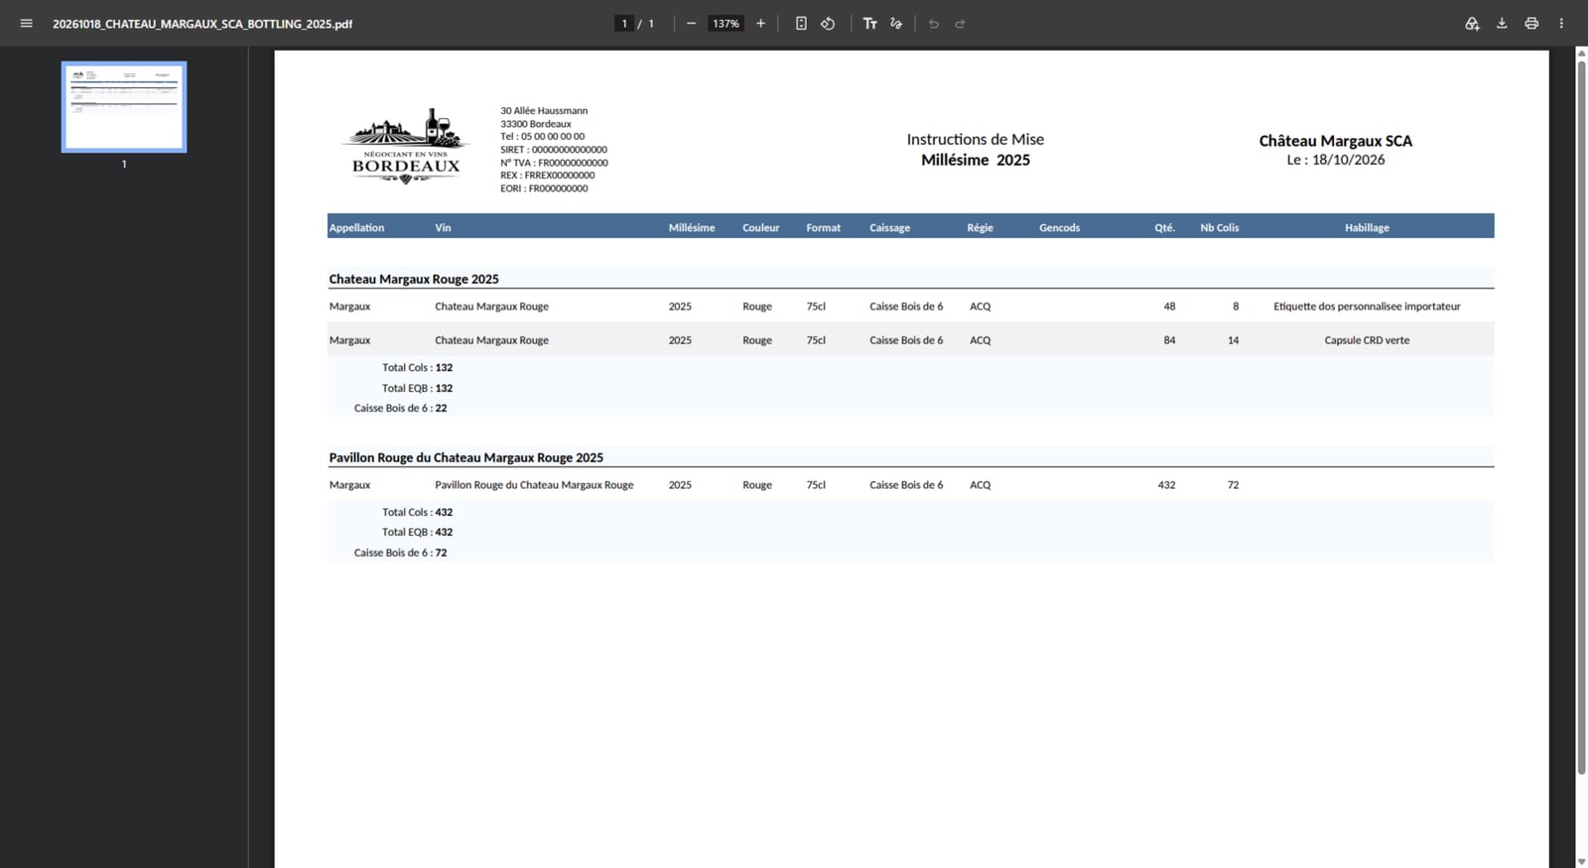
Task: Click Pavillon Rouge du Chateau Margaux Rouge 2025 title
Action: click(466, 458)
